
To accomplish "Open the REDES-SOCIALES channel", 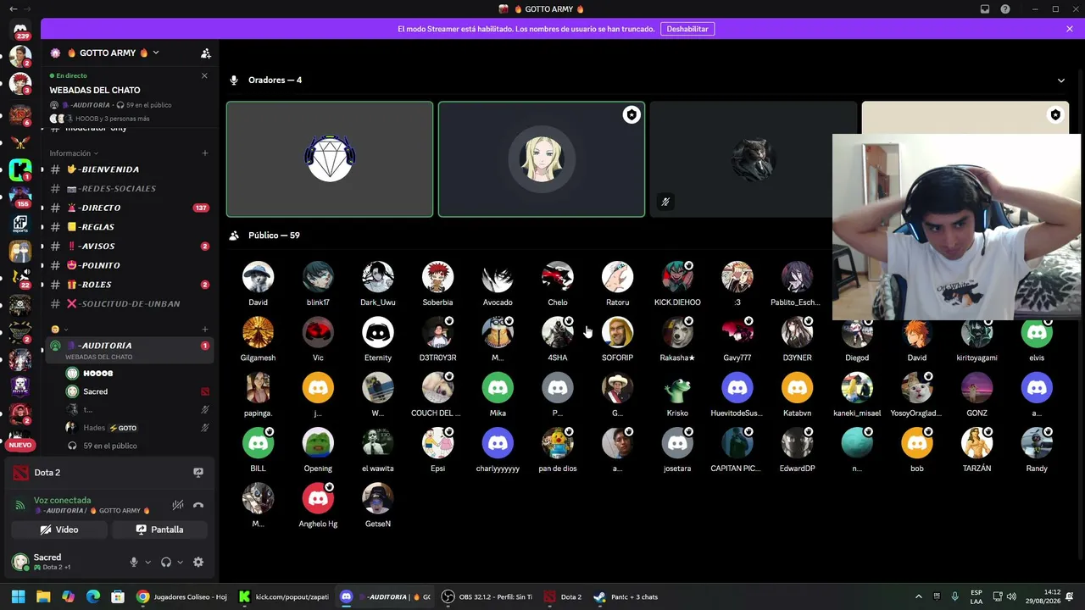I will 130,188.
